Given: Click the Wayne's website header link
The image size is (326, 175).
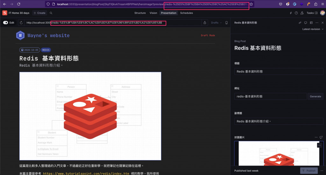Looking at the screenshot, I should click(48, 36).
